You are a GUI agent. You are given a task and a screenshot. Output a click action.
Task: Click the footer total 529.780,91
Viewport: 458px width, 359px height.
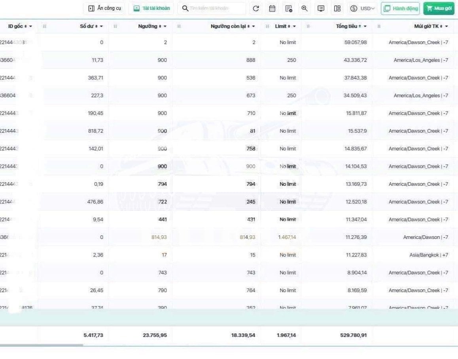click(354, 335)
